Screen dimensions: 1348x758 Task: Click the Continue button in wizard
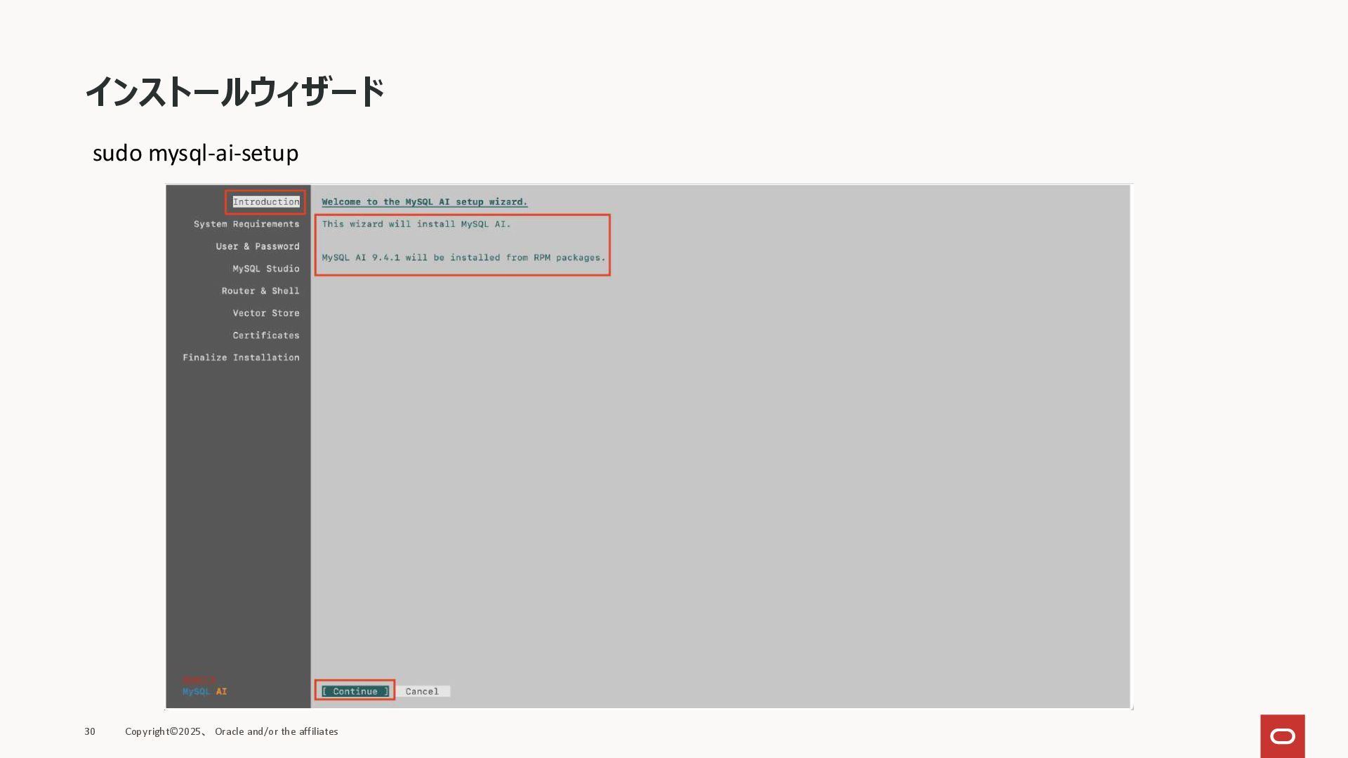[355, 691]
